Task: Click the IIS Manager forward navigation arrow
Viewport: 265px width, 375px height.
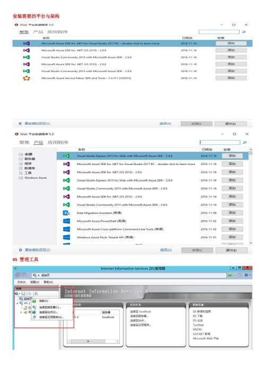Action: (x=24, y=275)
